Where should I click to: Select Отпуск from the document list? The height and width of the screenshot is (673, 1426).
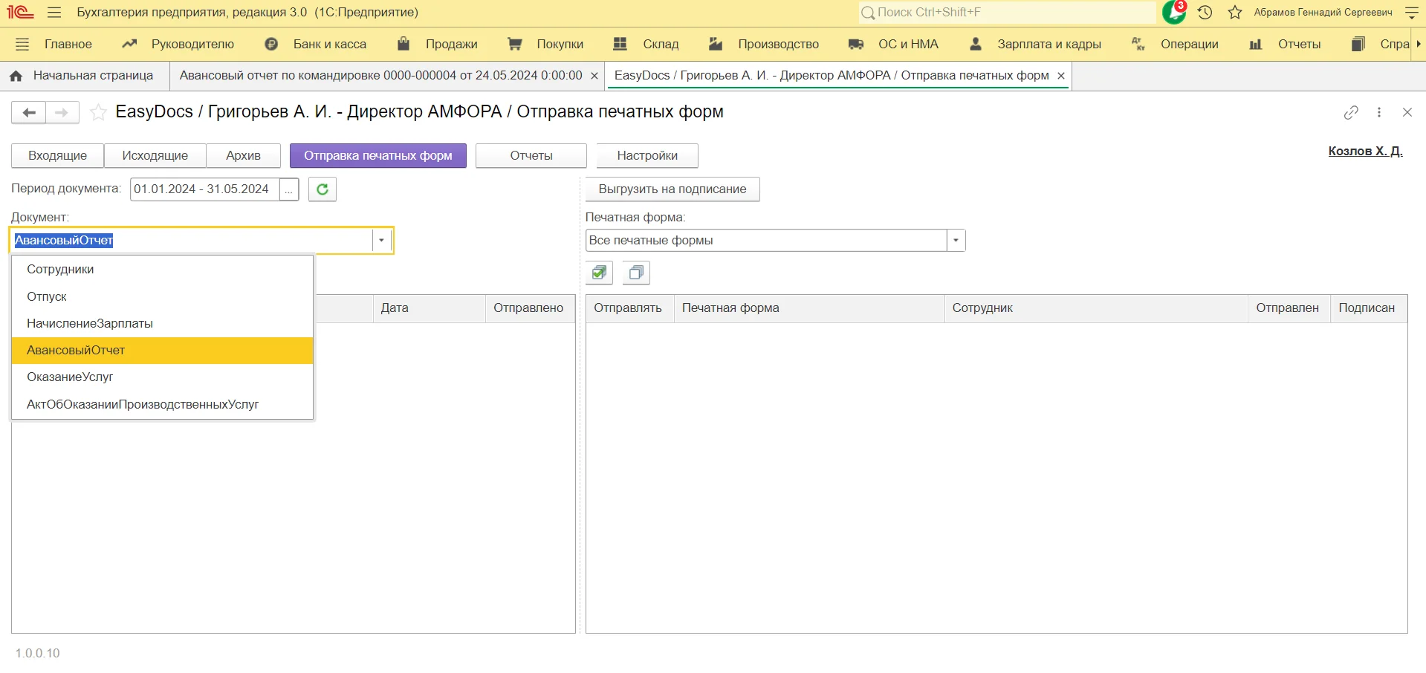click(x=47, y=296)
